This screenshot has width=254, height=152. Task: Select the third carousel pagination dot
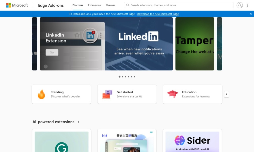tap(125, 77)
